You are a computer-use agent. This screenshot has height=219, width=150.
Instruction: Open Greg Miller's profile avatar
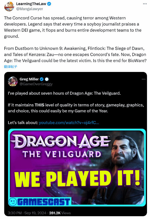pos(13,81)
